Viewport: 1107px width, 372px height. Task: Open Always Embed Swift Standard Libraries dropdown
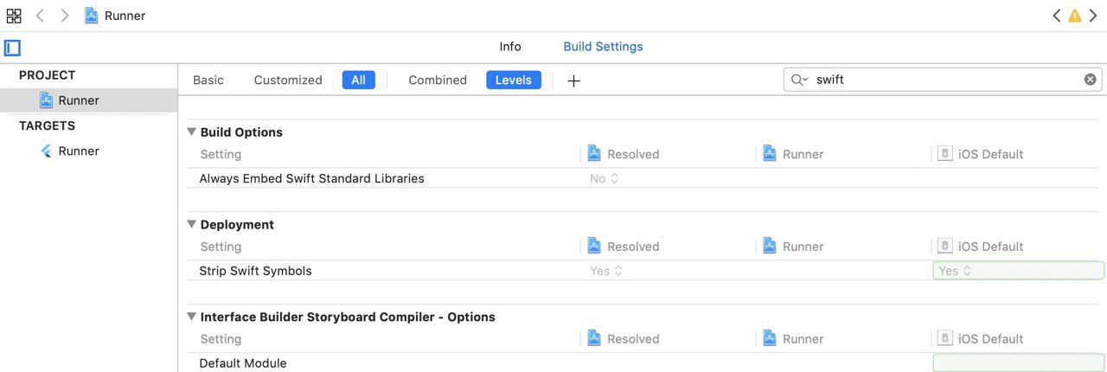point(605,178)
